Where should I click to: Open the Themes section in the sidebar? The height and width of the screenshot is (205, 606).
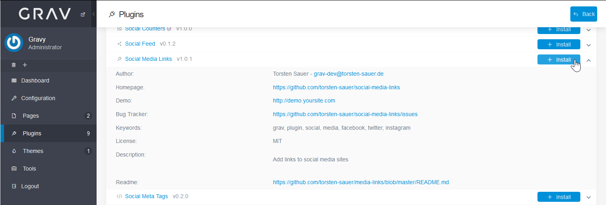coord(33,151)
